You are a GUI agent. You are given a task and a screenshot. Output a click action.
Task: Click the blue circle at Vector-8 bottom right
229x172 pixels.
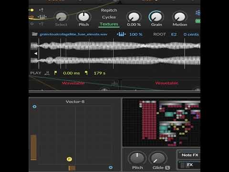[111, 167]
